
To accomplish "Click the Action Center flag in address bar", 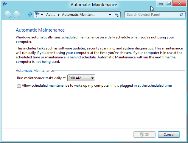I will click(x=38, y=15).
